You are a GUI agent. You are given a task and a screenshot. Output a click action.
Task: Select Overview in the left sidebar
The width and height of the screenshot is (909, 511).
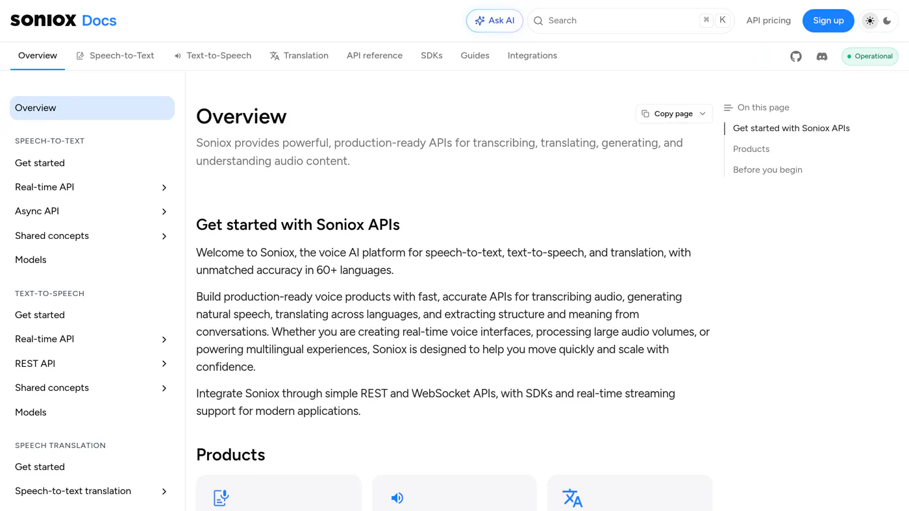pos(92,108)
